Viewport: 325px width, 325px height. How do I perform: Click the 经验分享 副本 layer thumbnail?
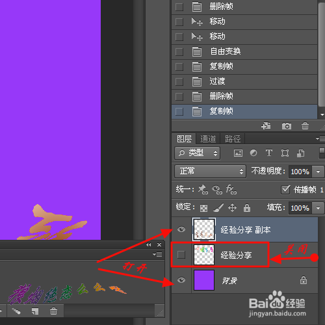[x=204, y=229]
